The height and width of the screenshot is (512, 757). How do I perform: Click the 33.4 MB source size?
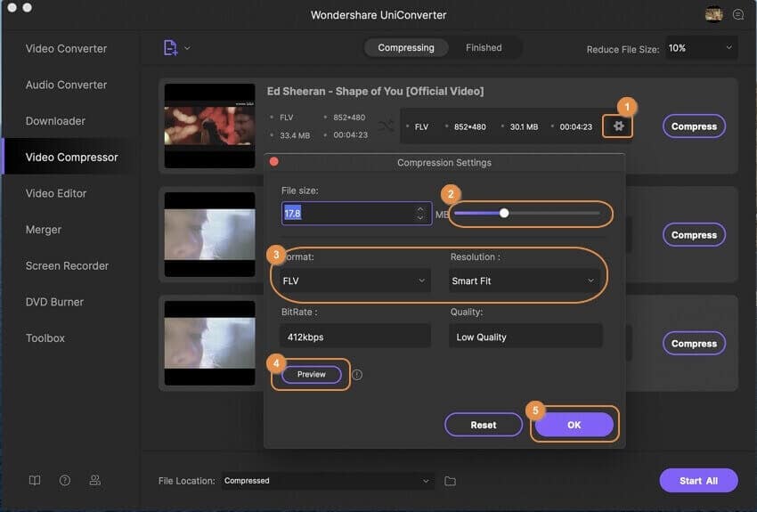click(295, 135)
